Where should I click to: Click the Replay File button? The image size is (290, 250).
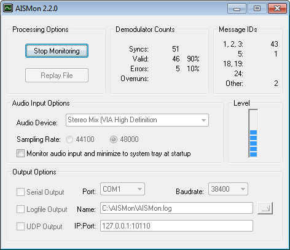click(x=57, y=76)
